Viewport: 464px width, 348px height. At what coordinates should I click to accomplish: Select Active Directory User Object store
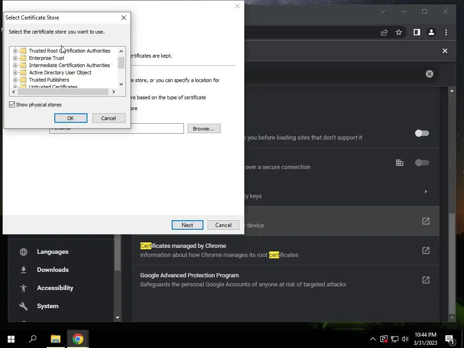pyautogui.click(x=60, y=72)
